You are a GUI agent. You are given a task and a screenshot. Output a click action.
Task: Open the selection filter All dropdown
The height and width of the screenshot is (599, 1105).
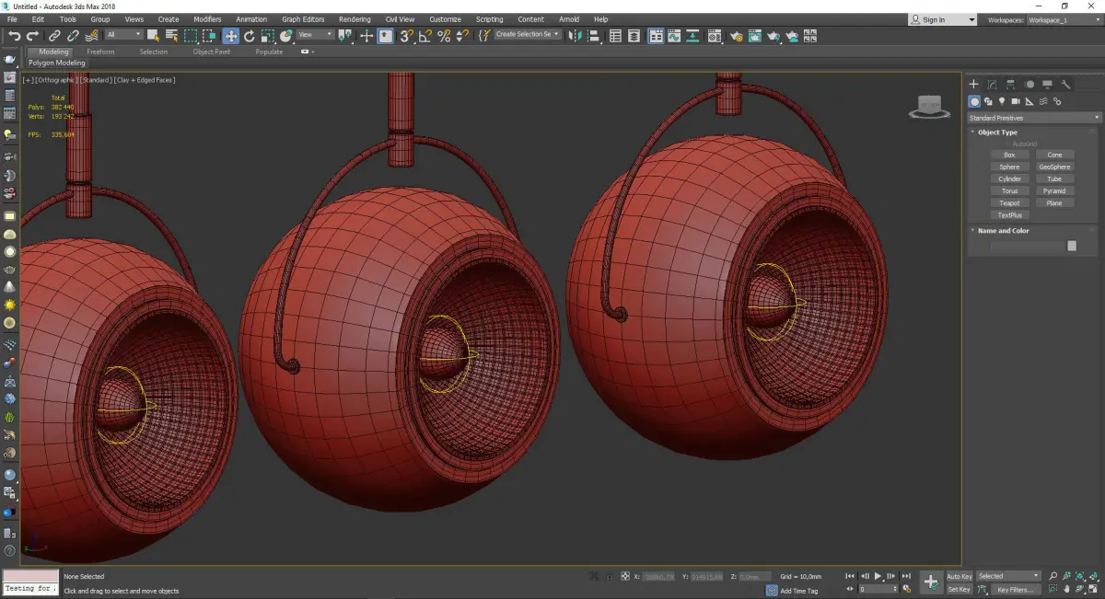124,35
